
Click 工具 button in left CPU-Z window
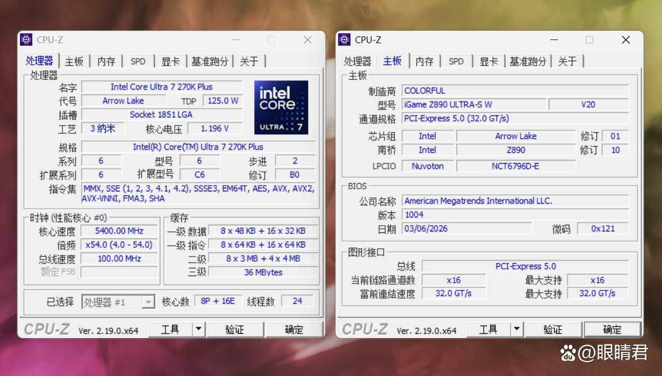coord(170,330)
